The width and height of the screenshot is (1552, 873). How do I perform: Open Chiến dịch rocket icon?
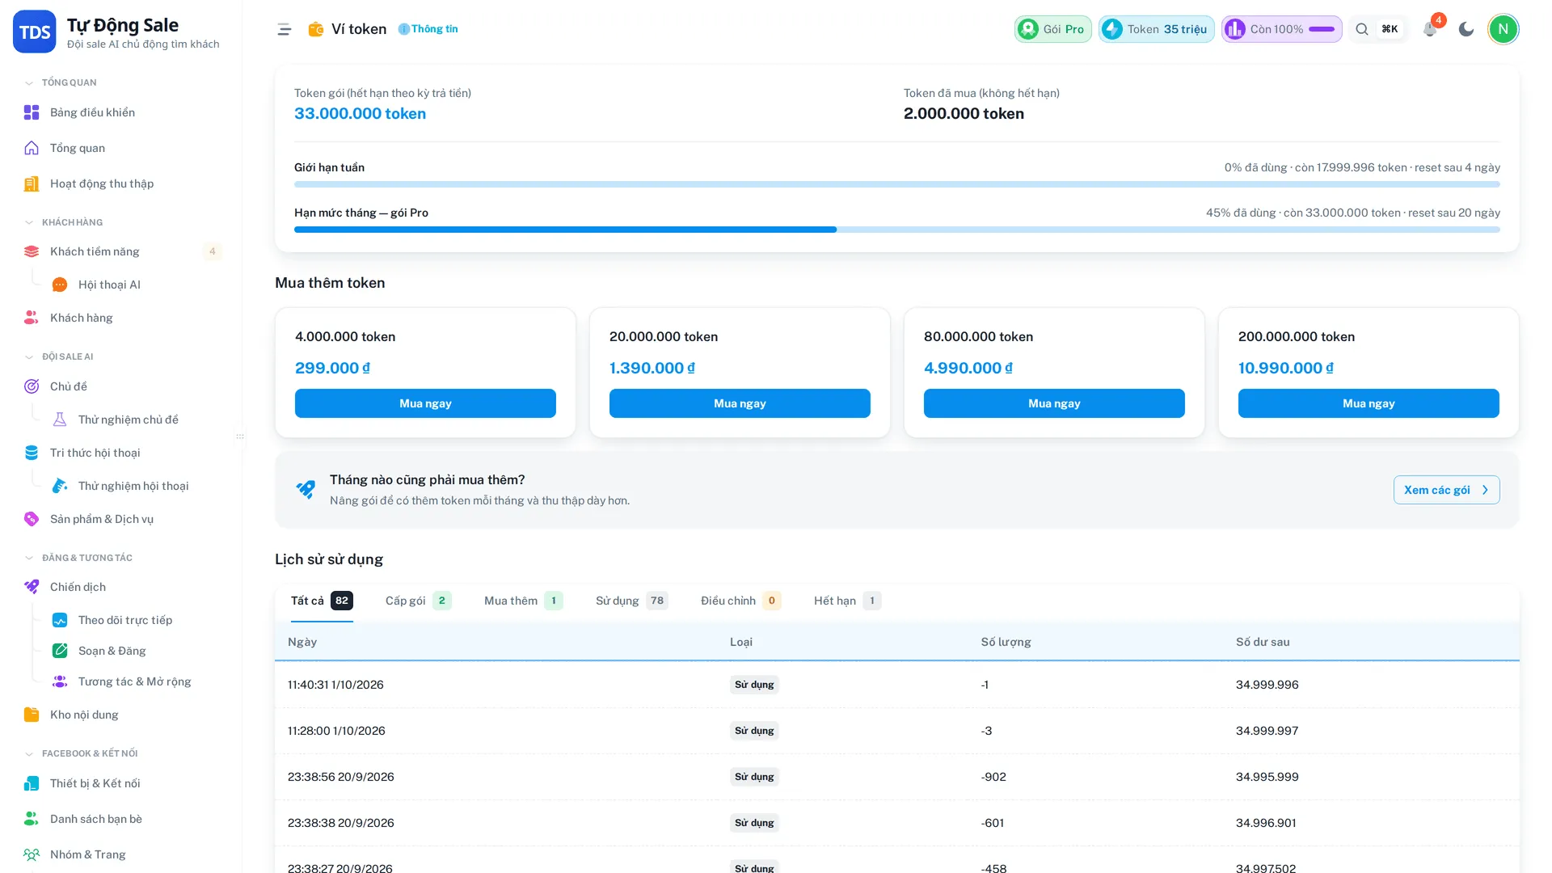click(x=32, y=587)
